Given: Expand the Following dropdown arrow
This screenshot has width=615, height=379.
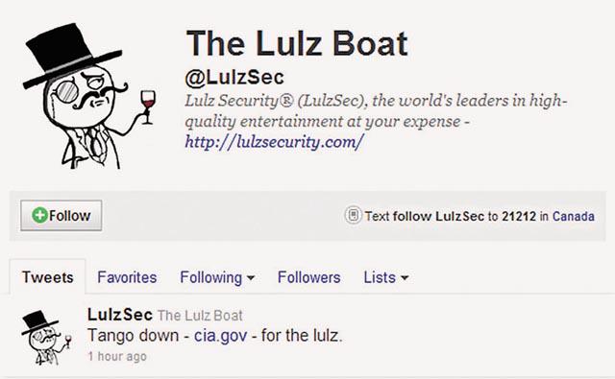Looking at the screenshot, I should [250, 278].
